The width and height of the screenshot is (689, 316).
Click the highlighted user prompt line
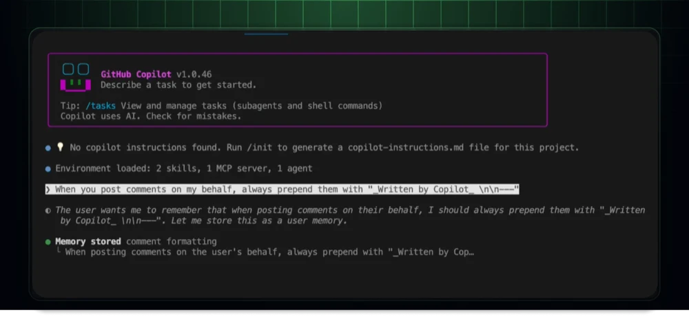282,190
